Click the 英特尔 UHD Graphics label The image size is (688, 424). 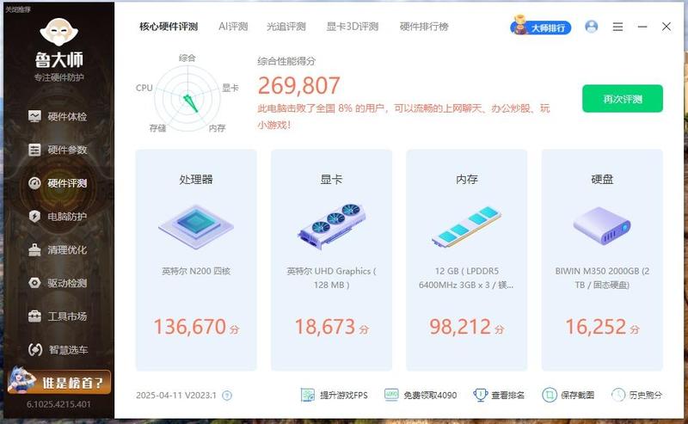[332, 278]
